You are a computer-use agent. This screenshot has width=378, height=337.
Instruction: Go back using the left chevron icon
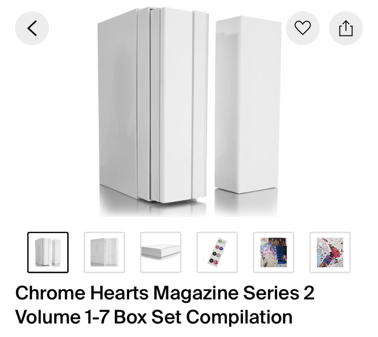[32, 28]
